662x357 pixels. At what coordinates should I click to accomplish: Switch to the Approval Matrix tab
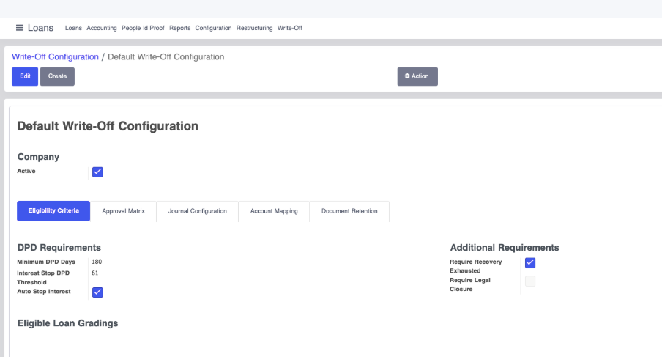[x=123, y=211]
